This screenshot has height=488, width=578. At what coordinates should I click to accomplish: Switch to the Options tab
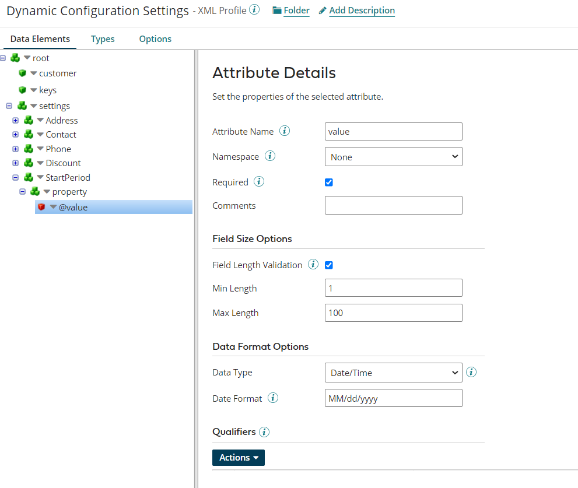coord(155,38)
